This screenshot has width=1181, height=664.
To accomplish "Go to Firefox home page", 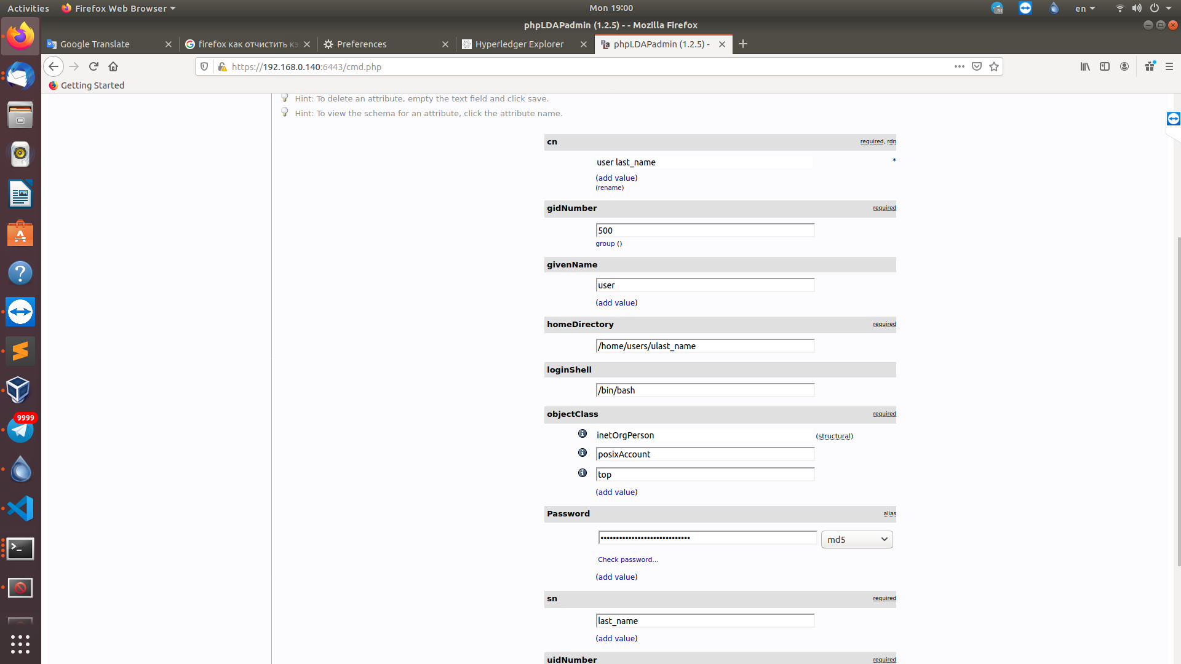I will (113, 66).
